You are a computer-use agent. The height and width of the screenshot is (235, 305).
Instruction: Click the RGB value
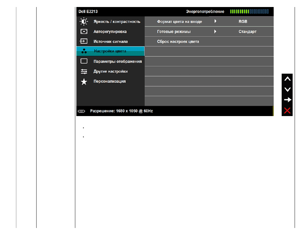pos(243,22)
